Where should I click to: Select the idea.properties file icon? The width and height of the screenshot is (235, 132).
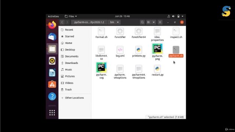[x=158, y=31]
